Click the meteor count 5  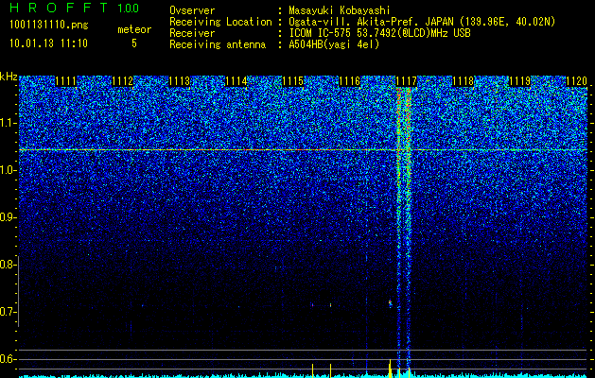[x=134, y=43]
